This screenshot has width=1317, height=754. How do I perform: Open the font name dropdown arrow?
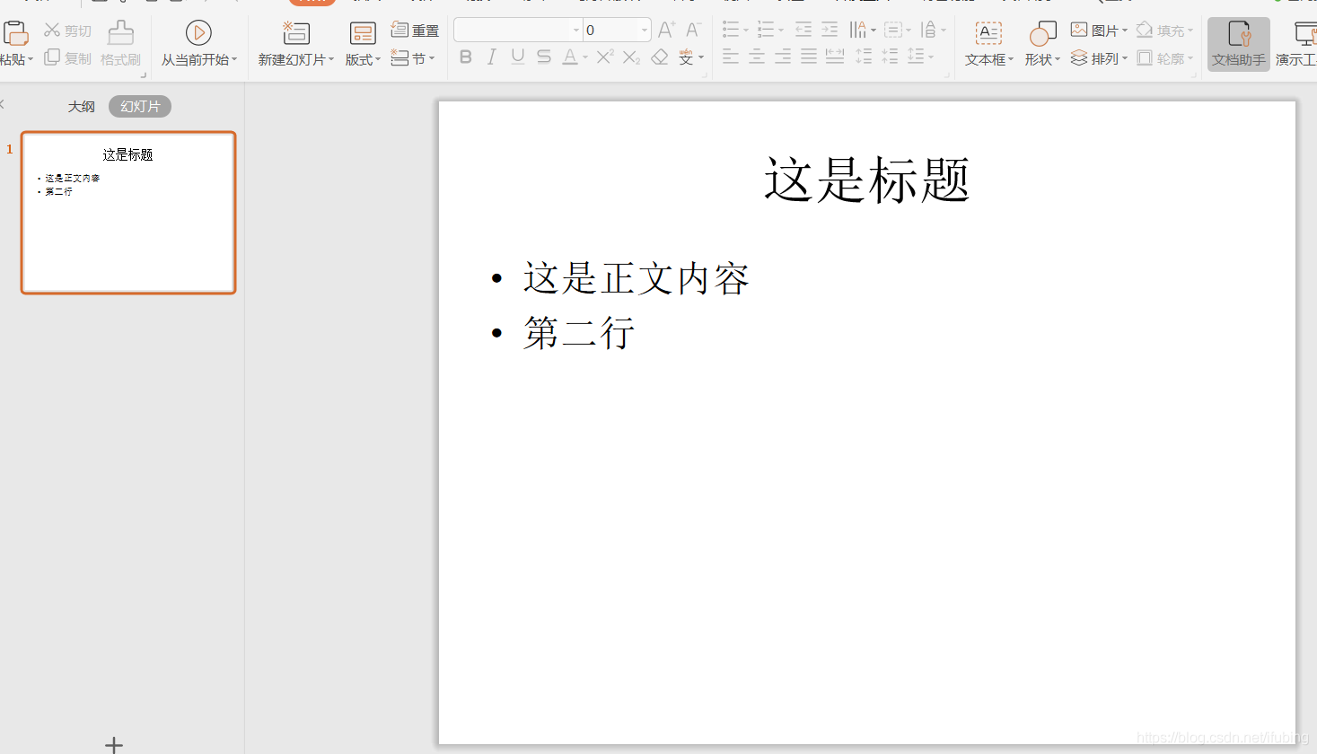(x=576, y=31)
